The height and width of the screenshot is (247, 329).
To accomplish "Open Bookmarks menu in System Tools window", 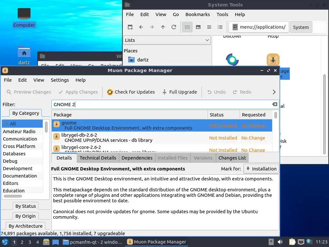I will [198, 14].
